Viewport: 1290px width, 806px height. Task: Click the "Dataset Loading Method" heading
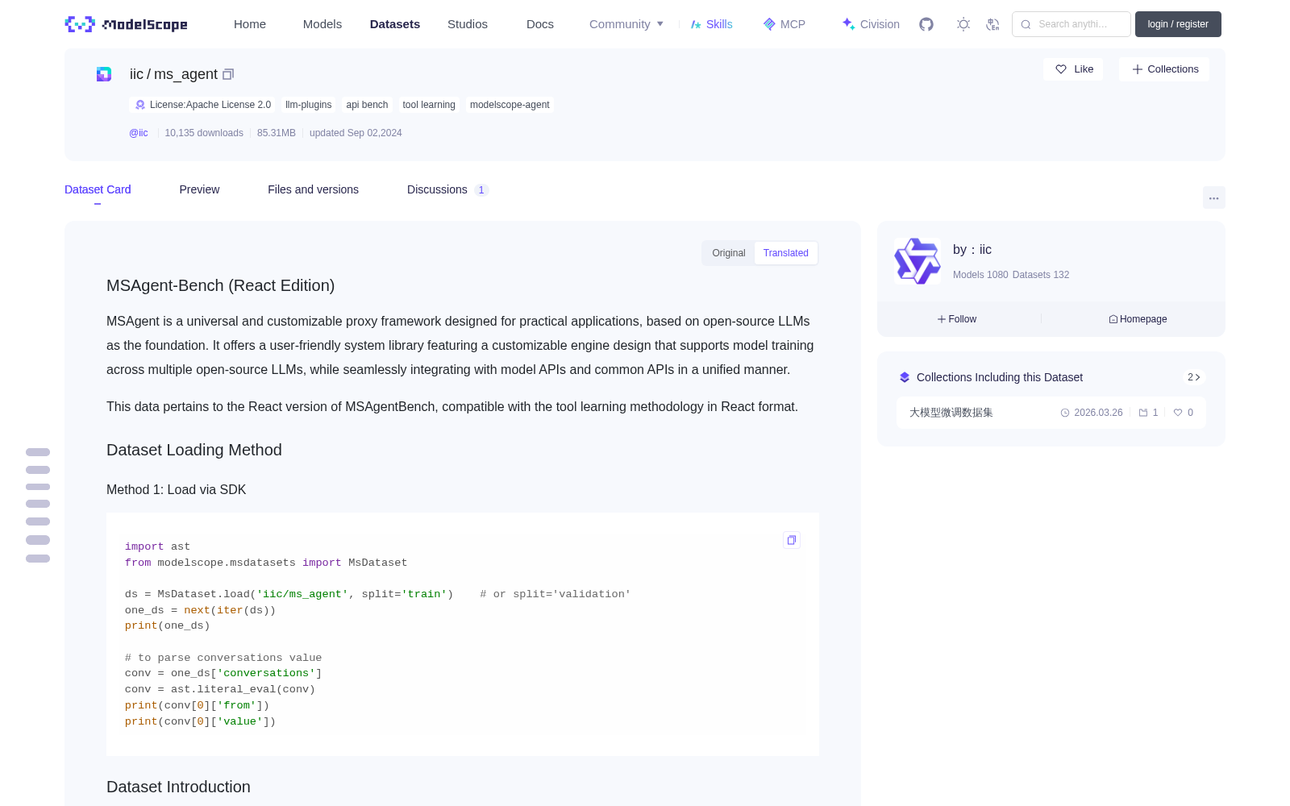pyautogui.click(x=194, y=450)
